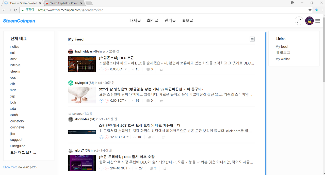
Task: Switch to Steem Keychain browser tab
Action: (x=63, y=3)
